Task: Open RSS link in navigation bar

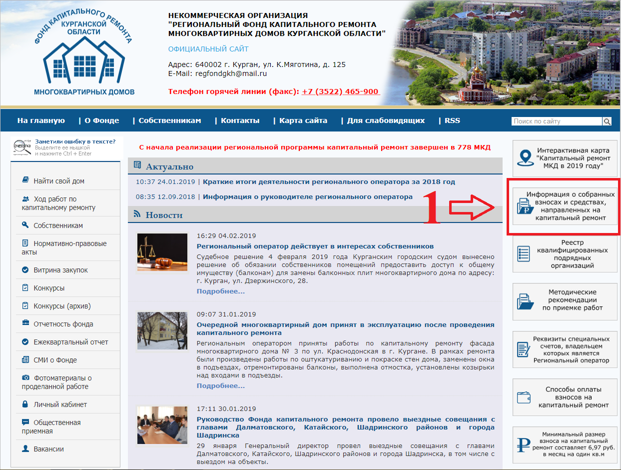Action: 452,120
